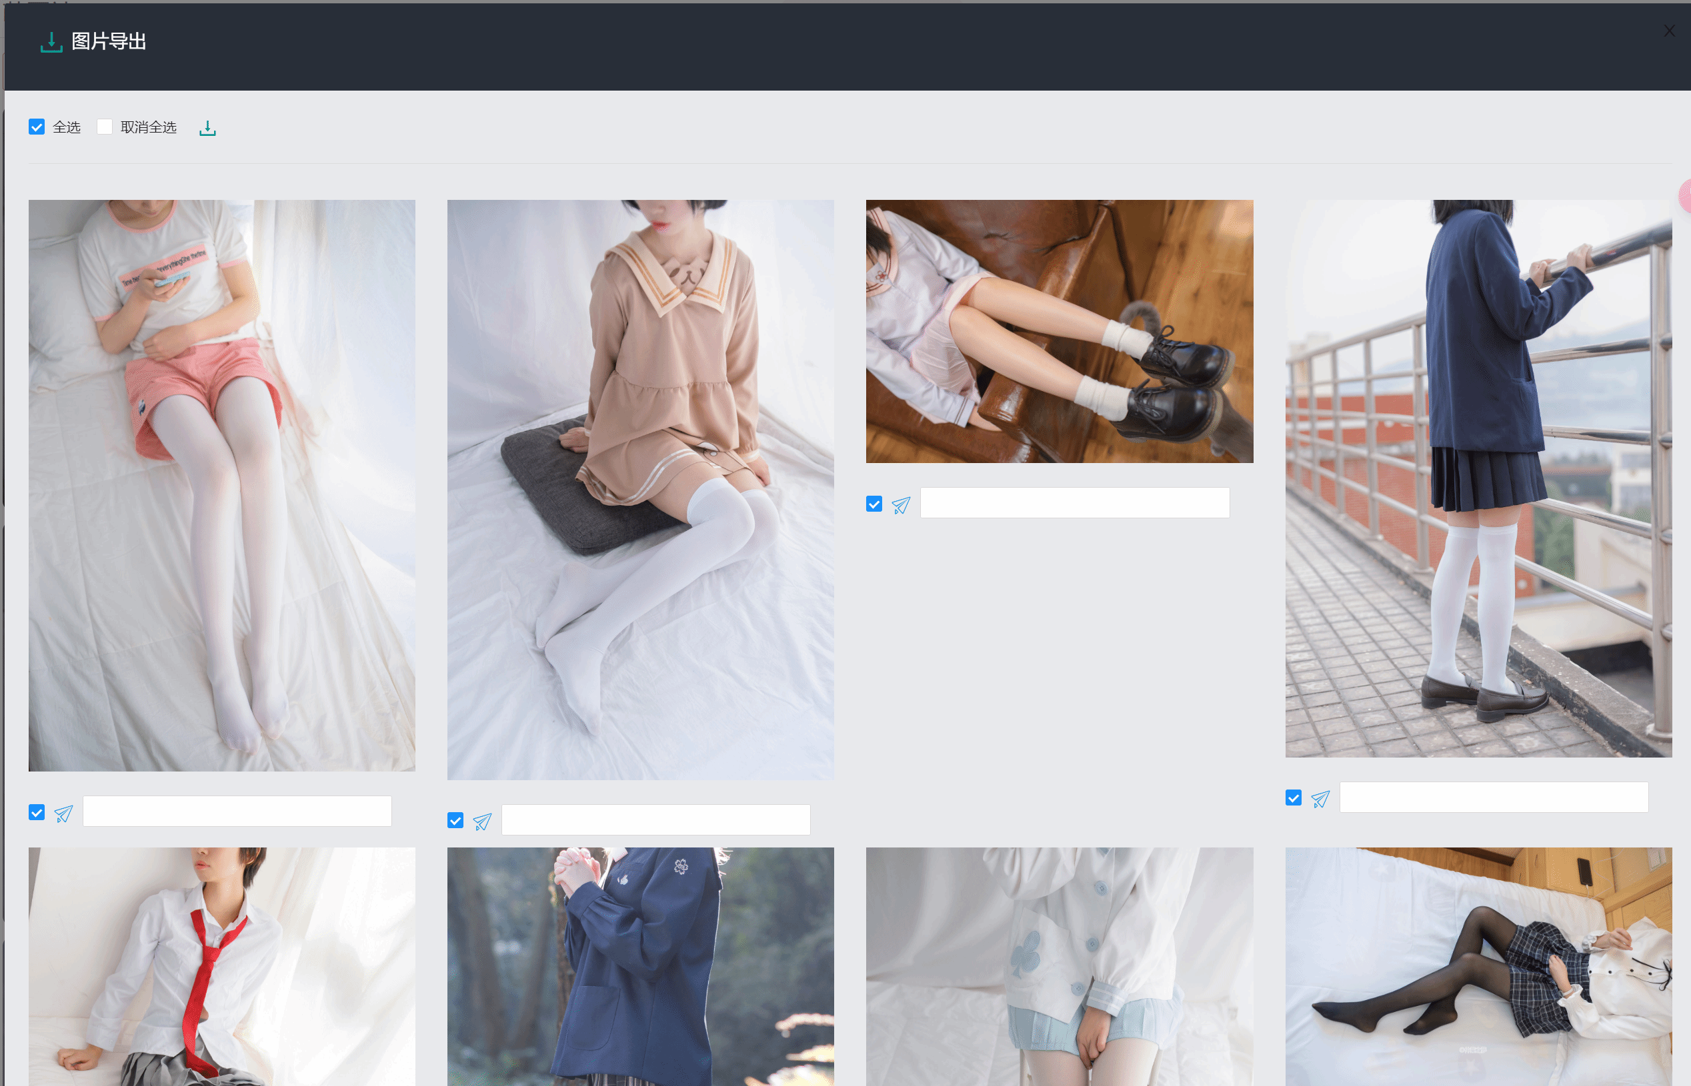The image size is (1691, 1086).
Task: Open the plaid skirt black stockings photo
Action: 1478,967
